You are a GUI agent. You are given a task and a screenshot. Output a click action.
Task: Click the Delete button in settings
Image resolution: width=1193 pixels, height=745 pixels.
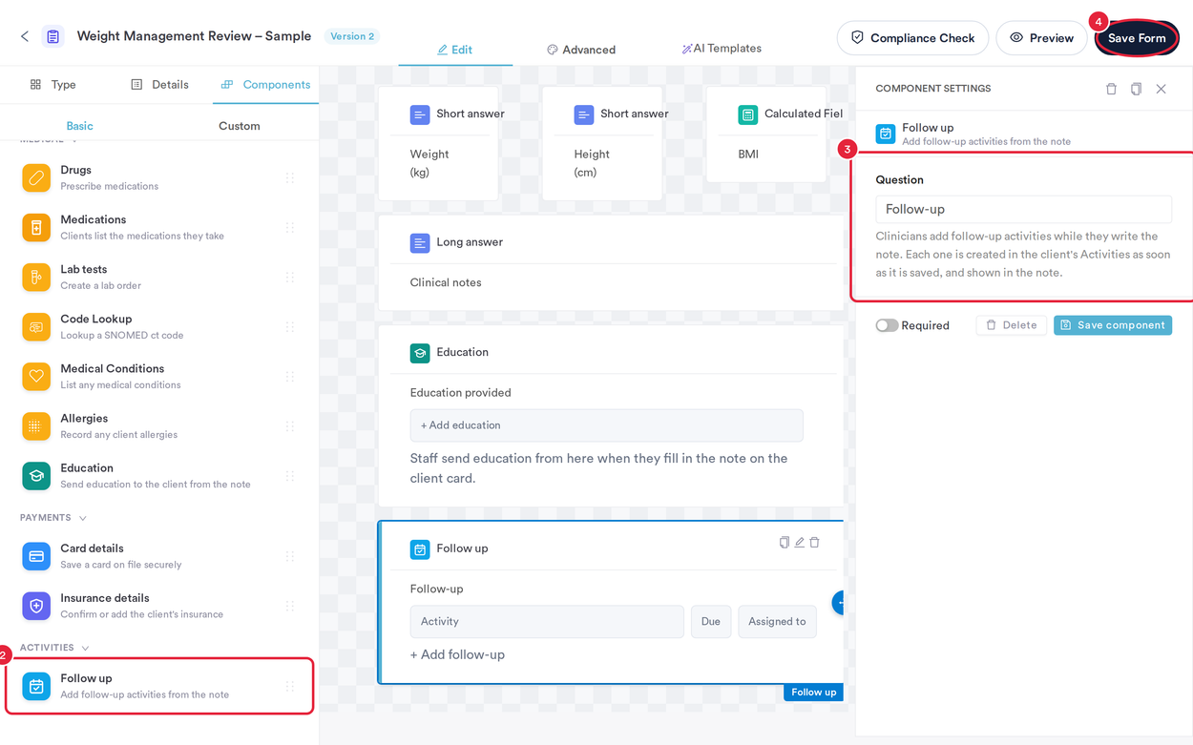[1012, 325]
